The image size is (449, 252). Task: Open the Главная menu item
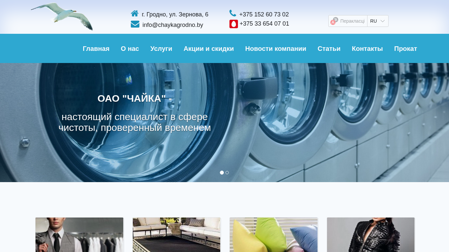click(x=96, y=49)
